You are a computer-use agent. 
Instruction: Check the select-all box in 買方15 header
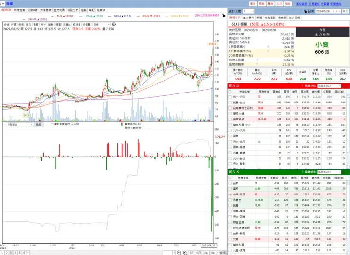coord(230,92)
